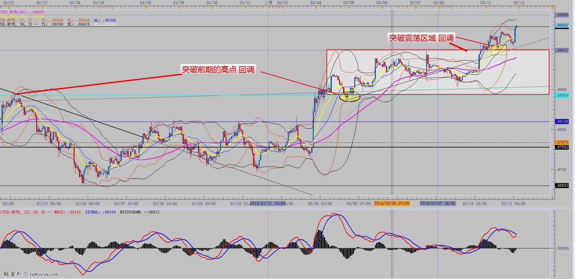Click the 02/12 date on top axis

click(x=519, y=2)
